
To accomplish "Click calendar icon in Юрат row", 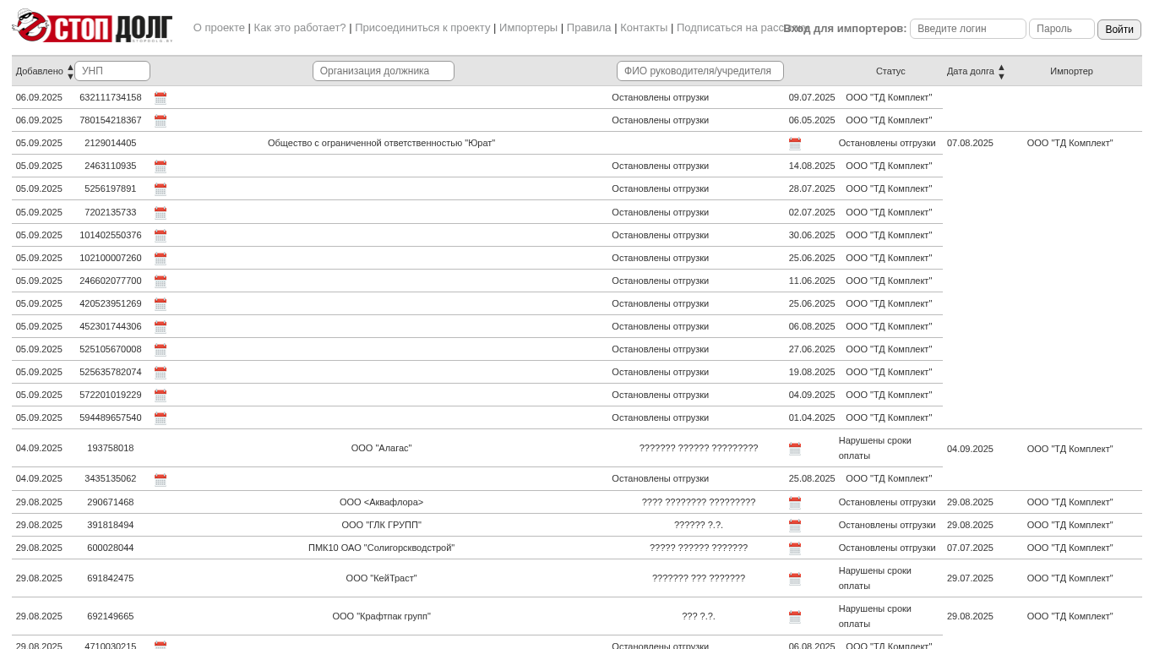I will 795,144.
